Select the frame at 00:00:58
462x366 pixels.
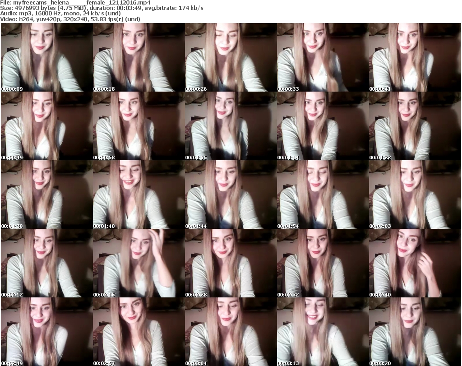(139, 126)
